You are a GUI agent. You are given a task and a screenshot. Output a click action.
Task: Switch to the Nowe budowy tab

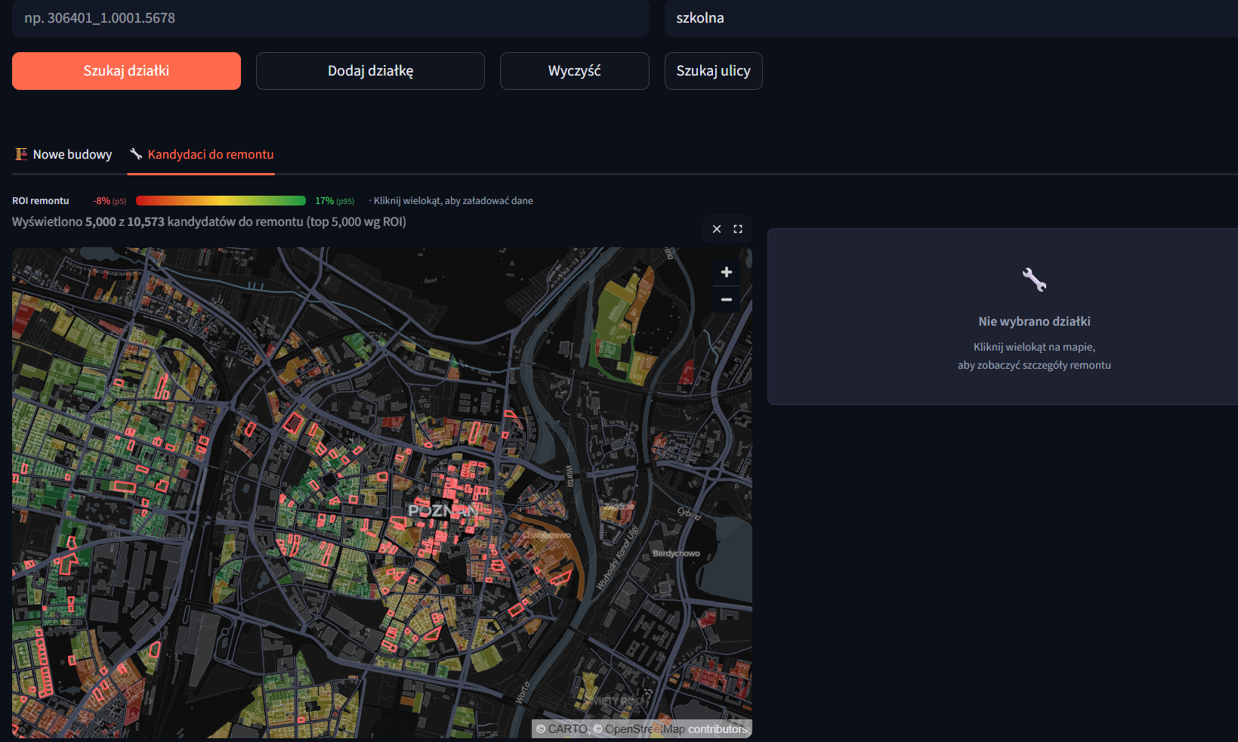[x=63, y=154]
